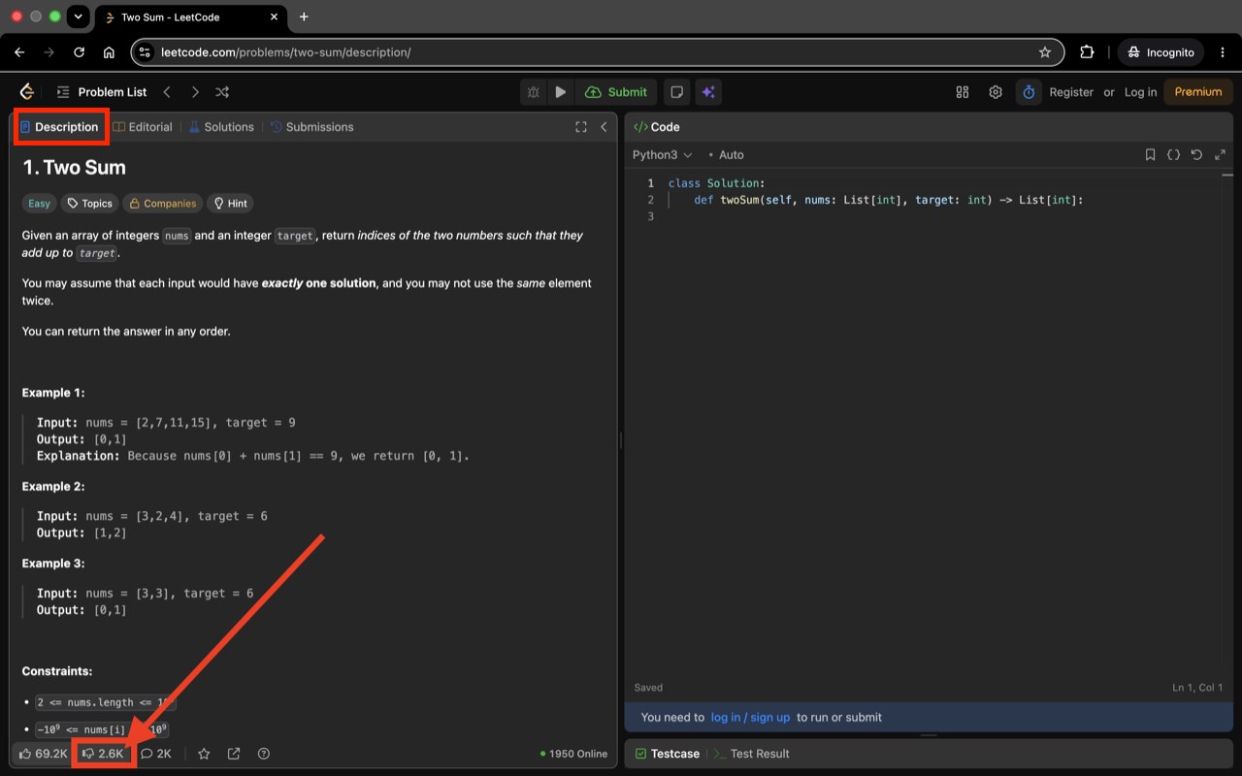Format code with the braces icon
Image resolution: width=1242 pixels, height=776 pixels.
click(x=1173, y=155)
